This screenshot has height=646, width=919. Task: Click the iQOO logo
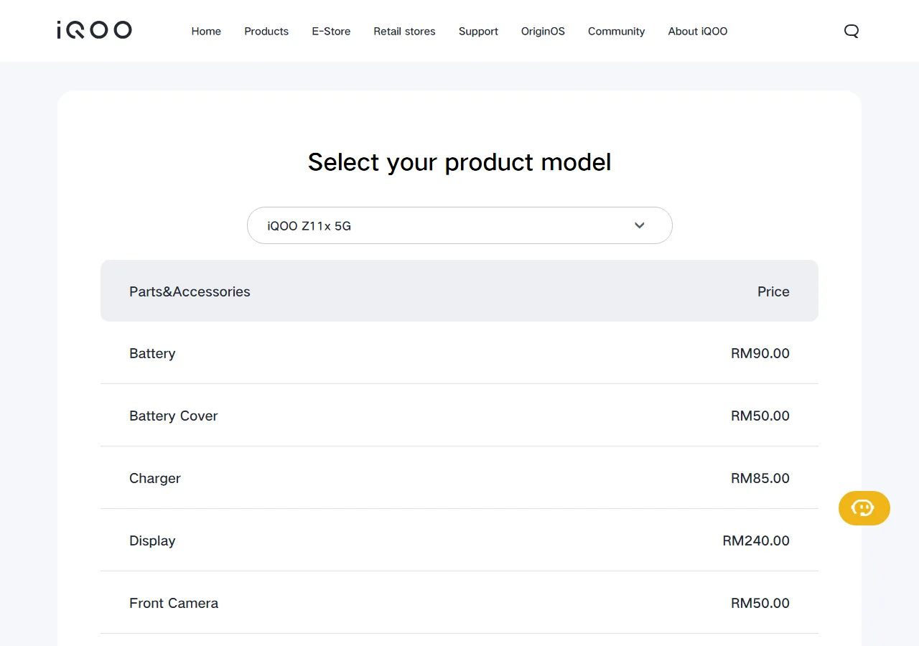[x=94, y=30]
